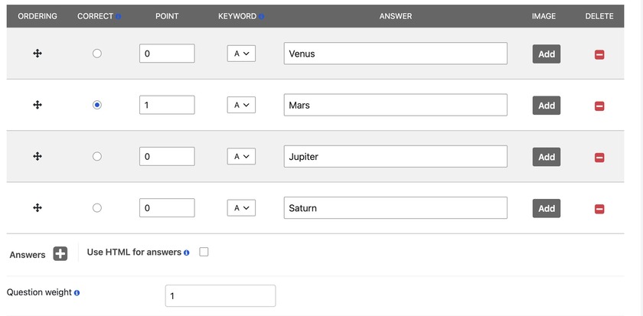Open keyword dropdown for Jupiter row
Image resolution: width=643 pixels, height=316 pixels.
[x=242, y=156]
